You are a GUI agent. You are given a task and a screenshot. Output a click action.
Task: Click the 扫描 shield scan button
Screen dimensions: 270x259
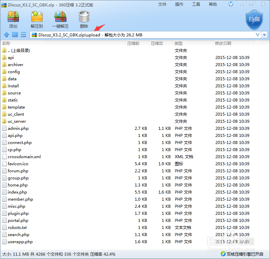coord(254,20)
